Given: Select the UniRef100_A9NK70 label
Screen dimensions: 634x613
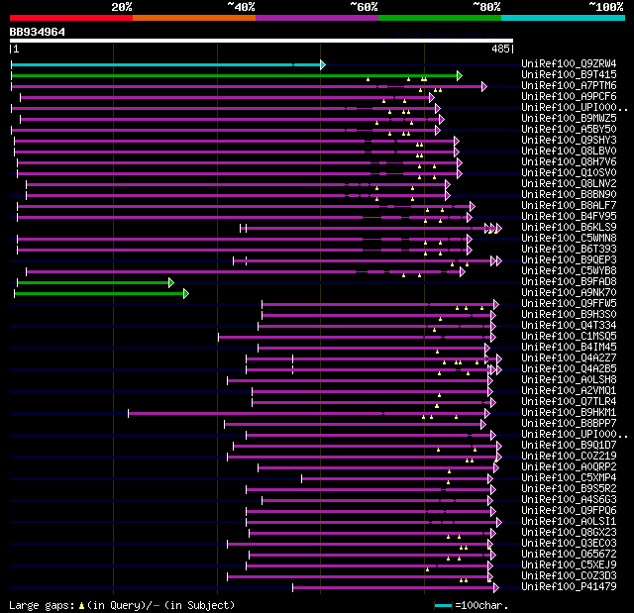Looking at the screenshot, I should (x=569, y=293).
